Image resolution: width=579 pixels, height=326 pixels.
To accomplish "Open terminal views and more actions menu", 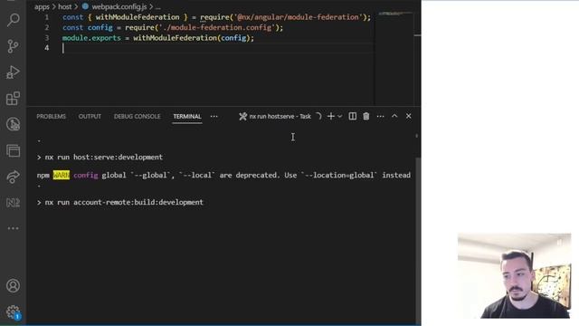I will pos(380,117).
